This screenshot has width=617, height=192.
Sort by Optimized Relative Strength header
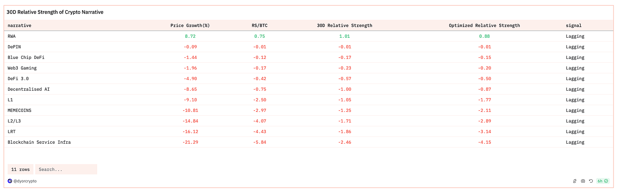[484, 25]
